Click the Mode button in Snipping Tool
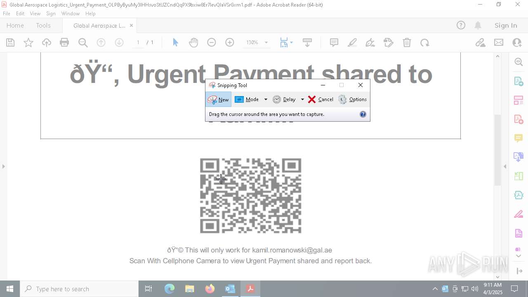Screen dimensions: 528x297 click(247, 99)
